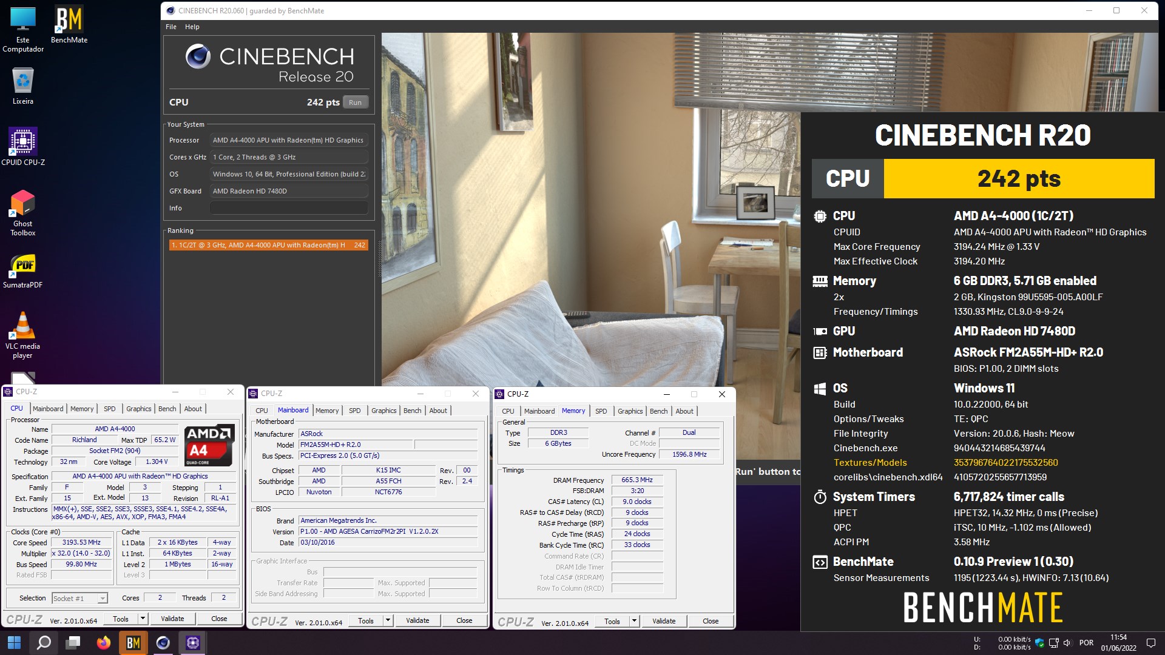This screenshot has width=1165, height=655.
Task: Click the volume icon in system tray
Action: click(x=1067, y=643)
